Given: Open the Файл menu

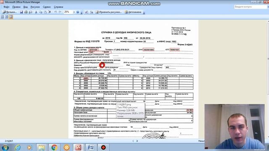Looking at the screenshot, I should tap(6, 7).
